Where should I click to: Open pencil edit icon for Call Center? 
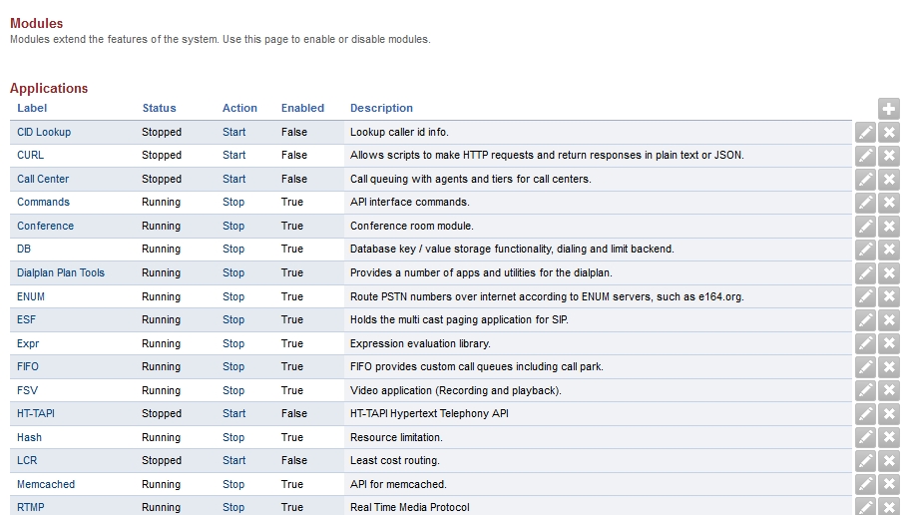tap(865, 180)
